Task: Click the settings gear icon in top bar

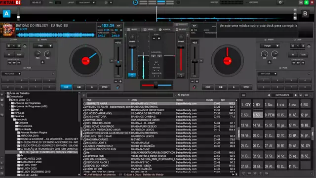Action: pyautogui.click(x=280, y=2)
